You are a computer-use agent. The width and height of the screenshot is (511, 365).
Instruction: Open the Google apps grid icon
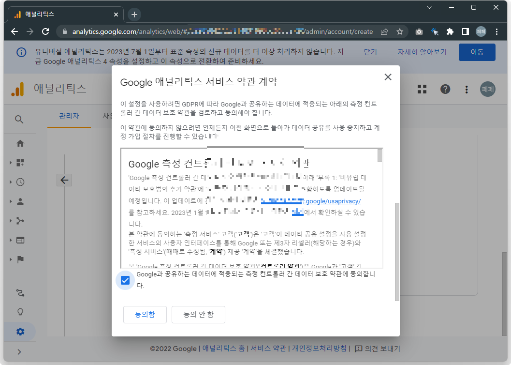(x=422, y=89)
